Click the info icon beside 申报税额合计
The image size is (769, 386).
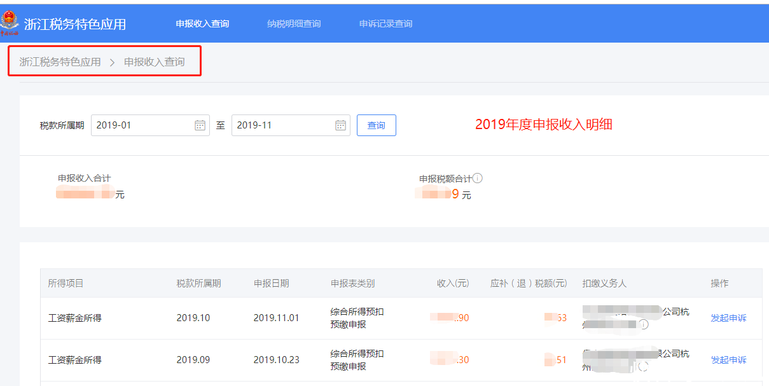click(477, 178)
